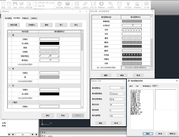Screen dimensions: 179x137
Task: Go to last page navigation arrow
Action: 36,134
